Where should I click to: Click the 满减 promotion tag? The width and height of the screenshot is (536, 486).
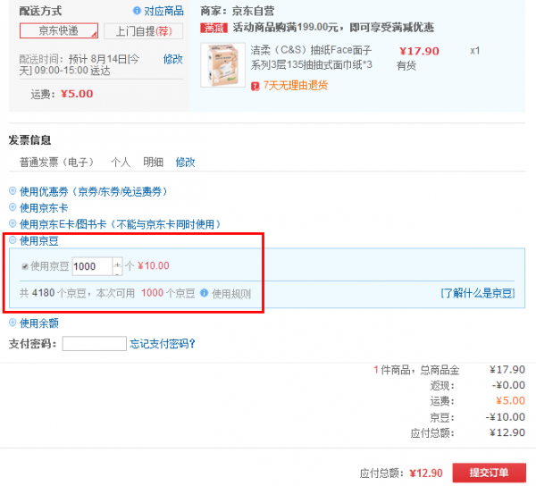[213, 28]
